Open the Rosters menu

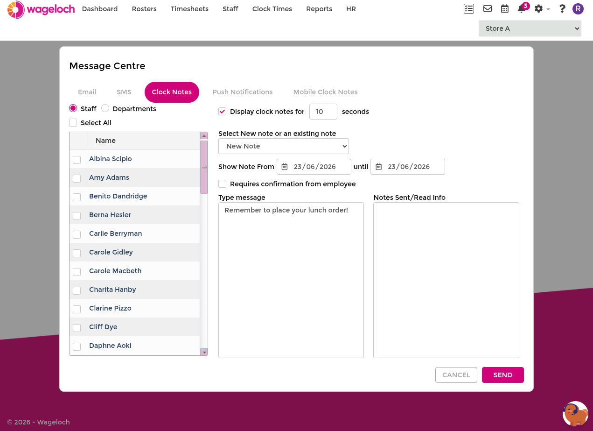(144, 9)
